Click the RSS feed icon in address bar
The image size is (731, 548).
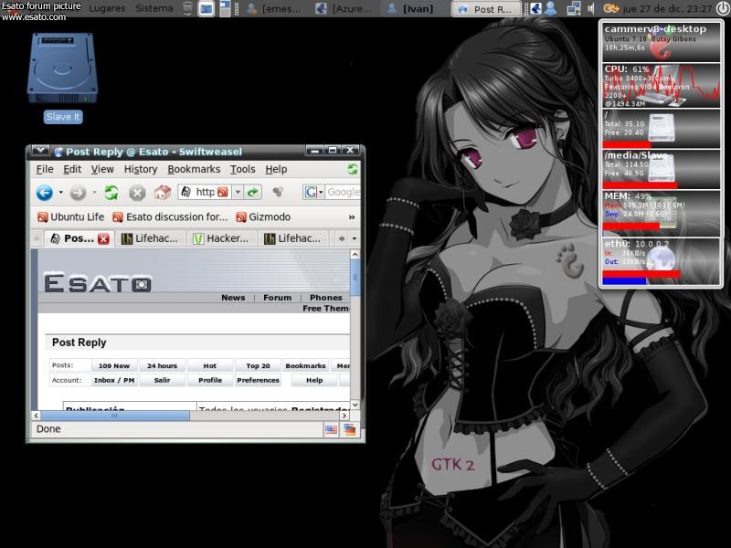pyautogui.click(x=223, y=192)
